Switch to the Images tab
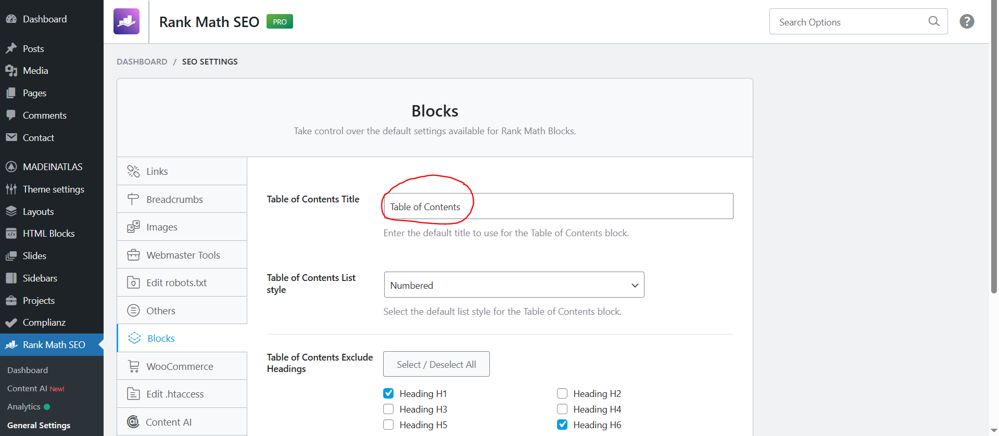999x436 pixels. (x=182, y=227)
